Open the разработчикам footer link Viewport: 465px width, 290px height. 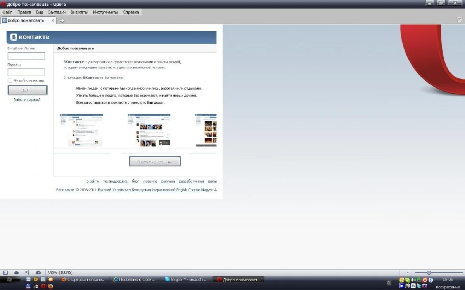tap(191, 181)
